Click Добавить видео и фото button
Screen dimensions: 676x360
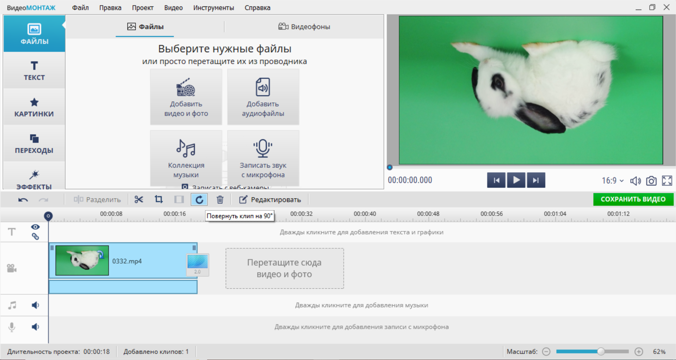(x=186, y=97)
